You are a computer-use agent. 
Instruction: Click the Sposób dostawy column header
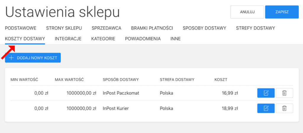pos(121,80)
